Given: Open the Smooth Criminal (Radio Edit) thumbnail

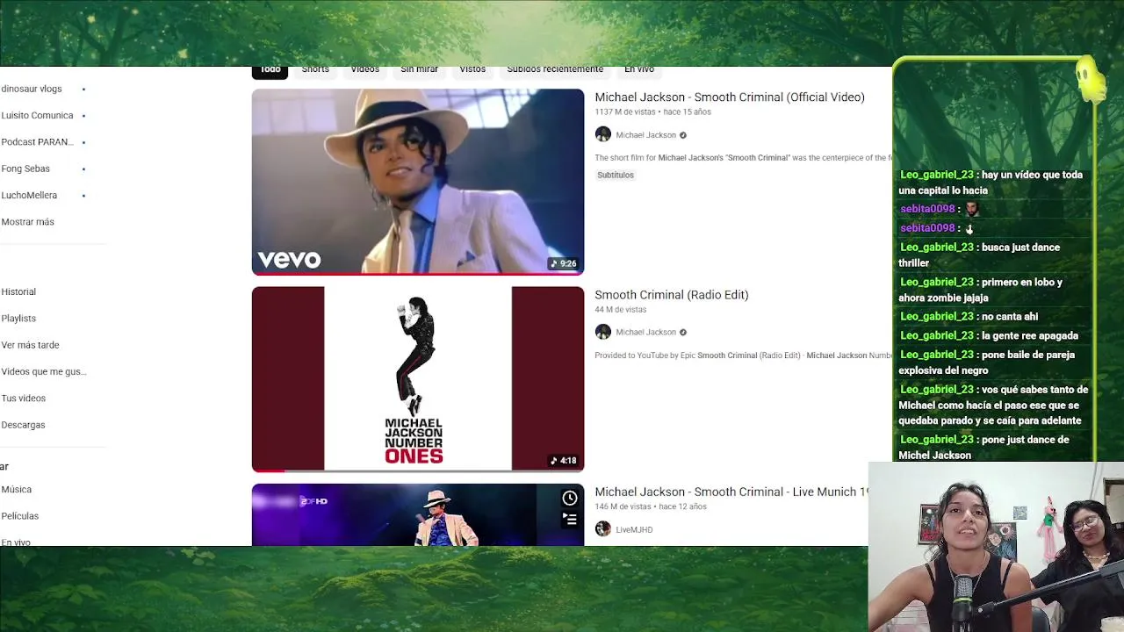Looking at the screenshot, I should (418, 379).
